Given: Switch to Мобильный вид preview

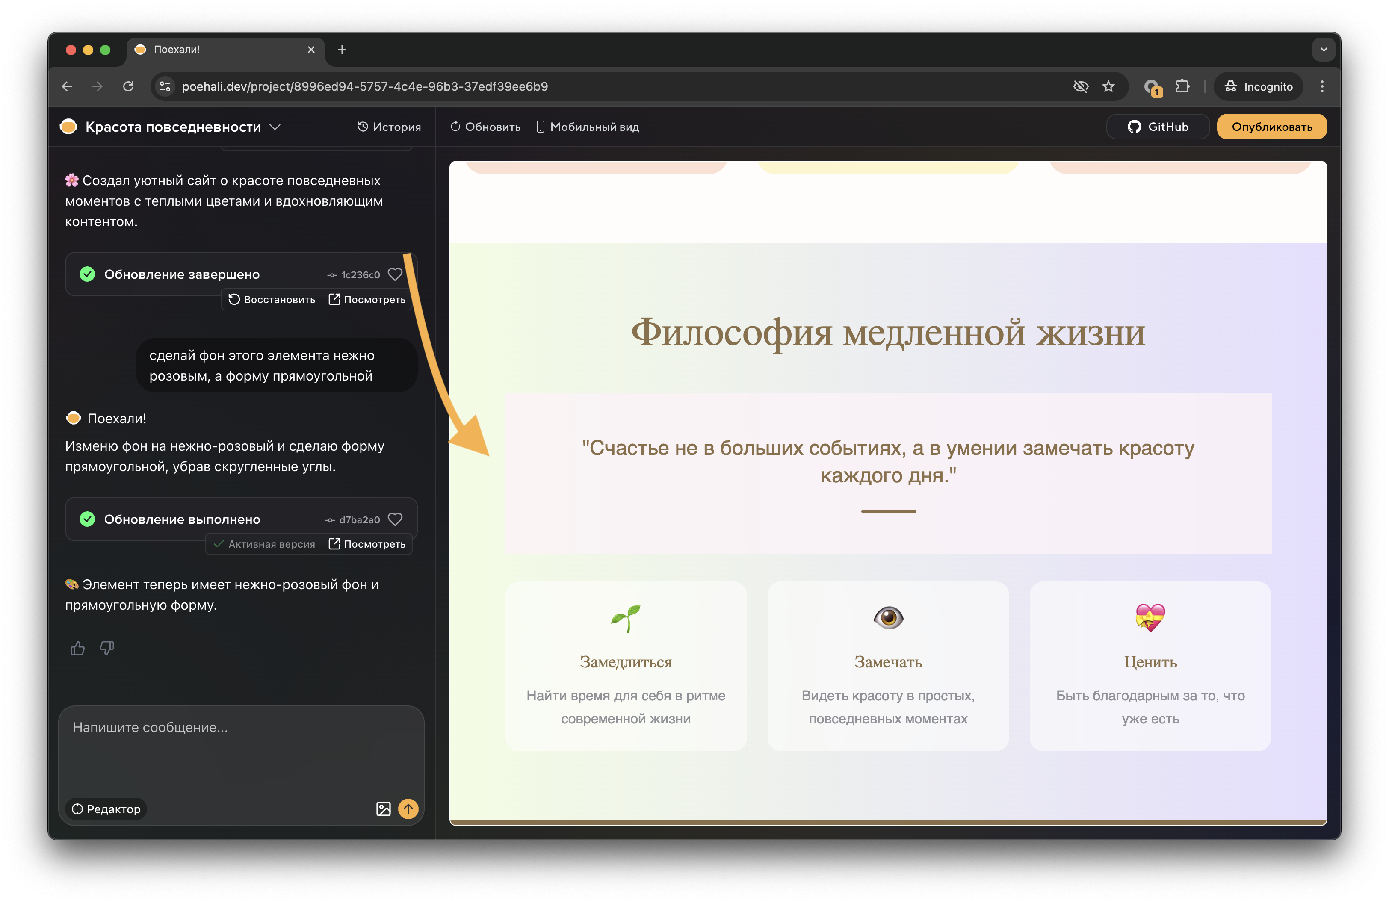Looking at the screenshot, I should (x=587, y=126).
